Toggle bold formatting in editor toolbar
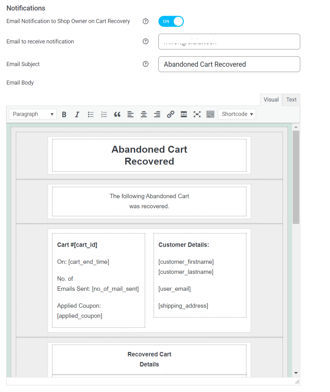The height and width of the screenshot is (392, 330). tap(64, 114)
